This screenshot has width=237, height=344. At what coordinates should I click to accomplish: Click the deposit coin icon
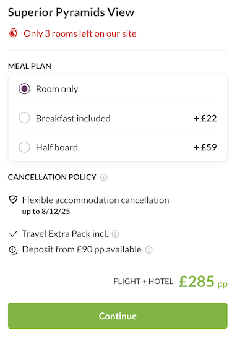pyautogui.click(x=13, y=251)
